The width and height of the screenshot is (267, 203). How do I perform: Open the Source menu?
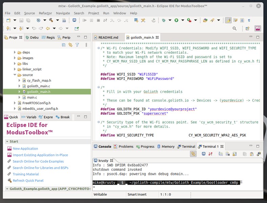[29, 13]
